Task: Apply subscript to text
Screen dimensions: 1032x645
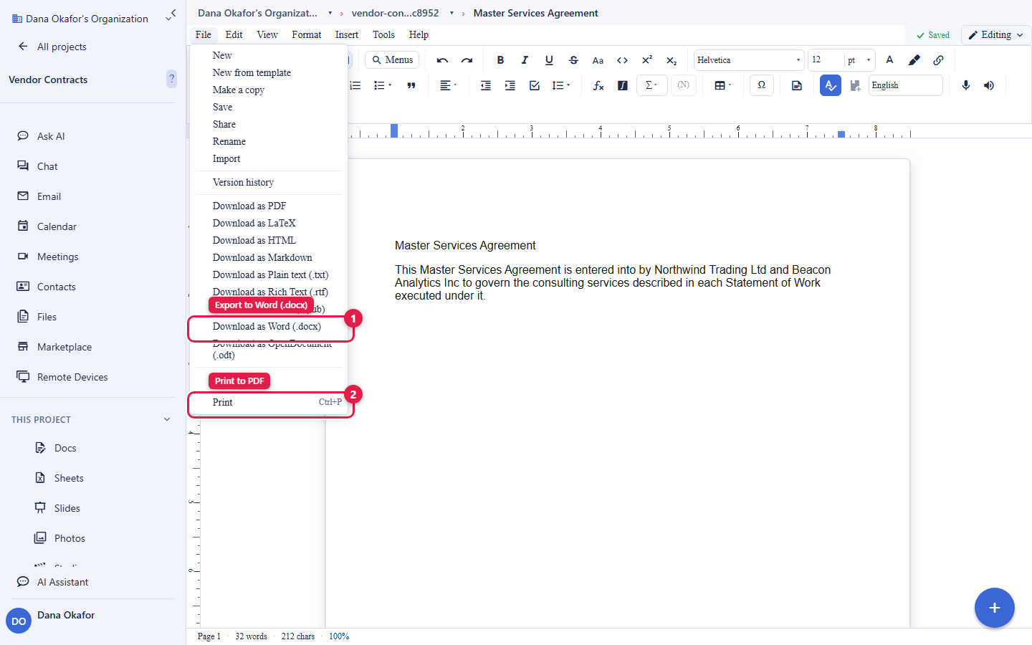Action: coord(671,60)
